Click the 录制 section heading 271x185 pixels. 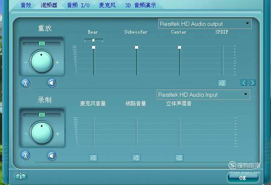coord(45,100)
